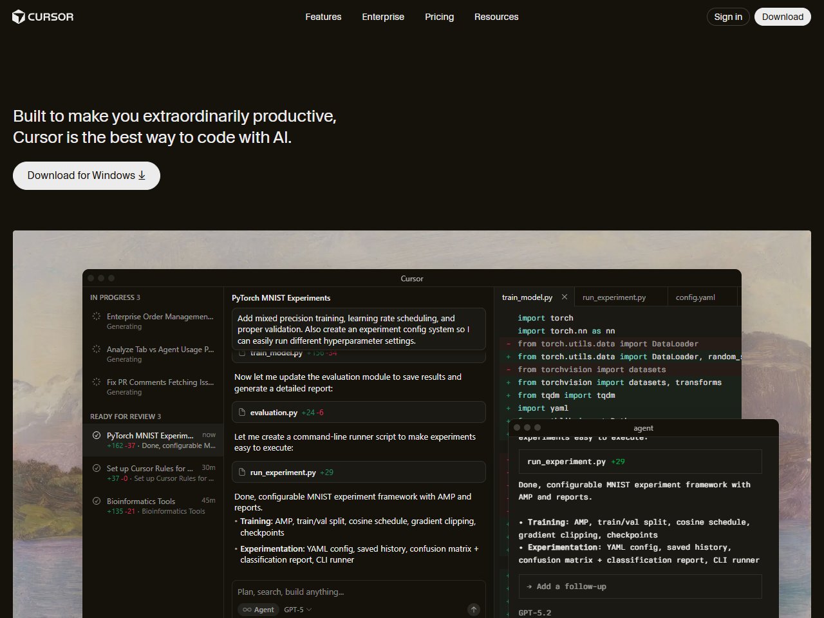Click the Cursor logo in header
The image size is (824, 618).
coord(42,17)
